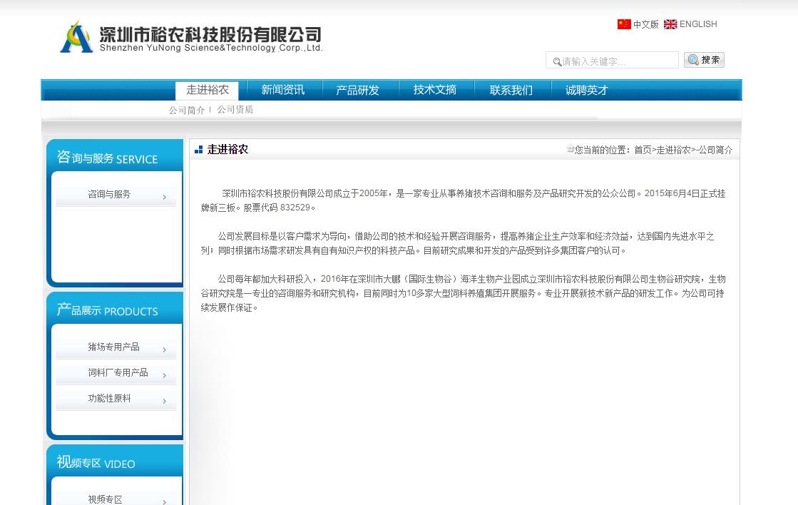
Task: Select 技术文摘 in the navigation bar
Action: [434, 90]
